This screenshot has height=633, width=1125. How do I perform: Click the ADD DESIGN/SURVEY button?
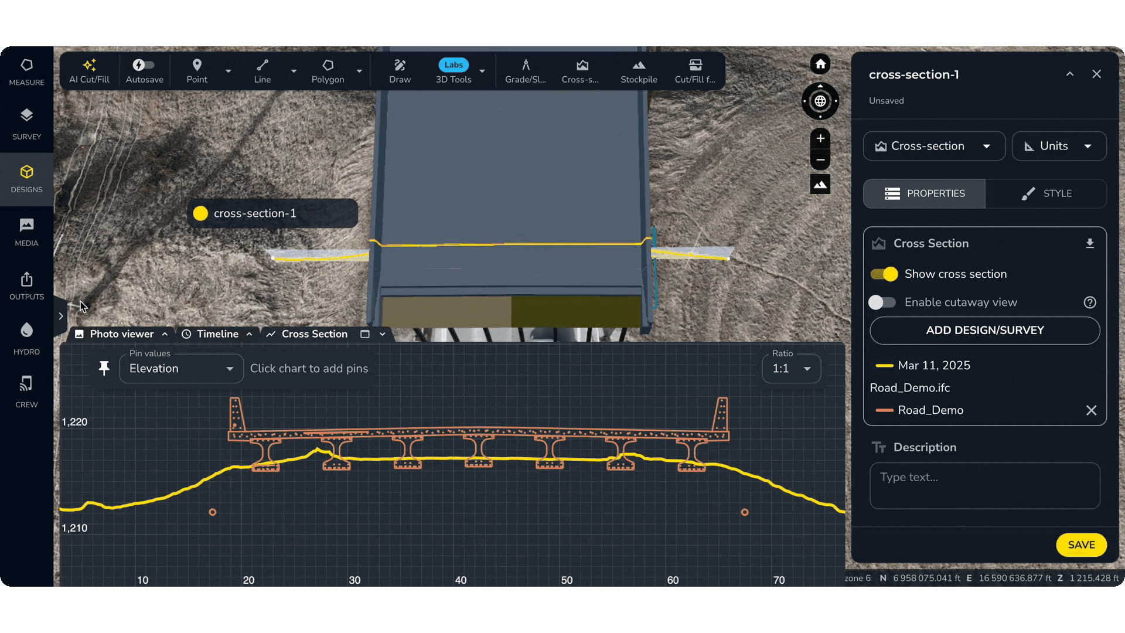coord(984,331)
